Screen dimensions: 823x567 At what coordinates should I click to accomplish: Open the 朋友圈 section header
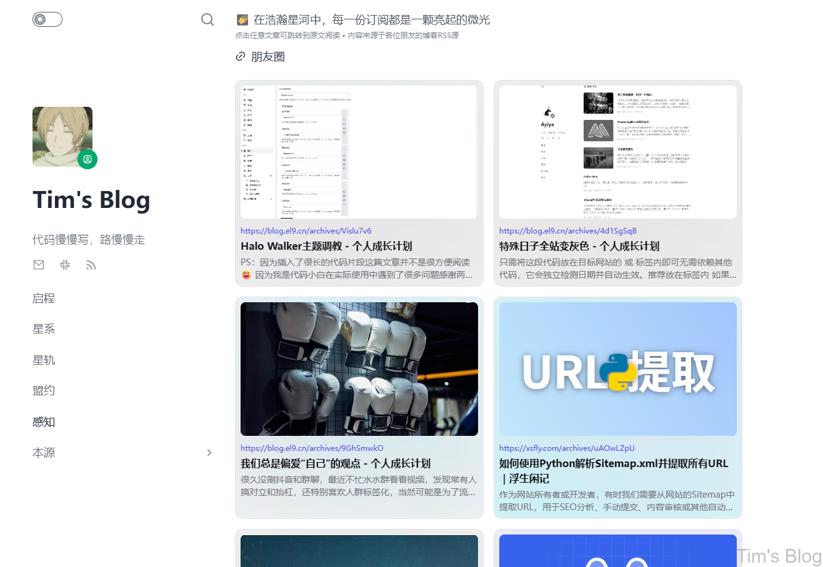267,56
